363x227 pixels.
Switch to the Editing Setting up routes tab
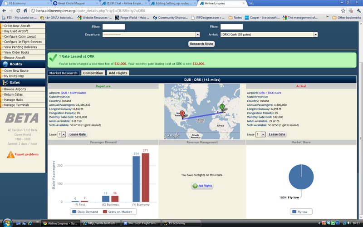pyautogui.click(x=174, y=3)
